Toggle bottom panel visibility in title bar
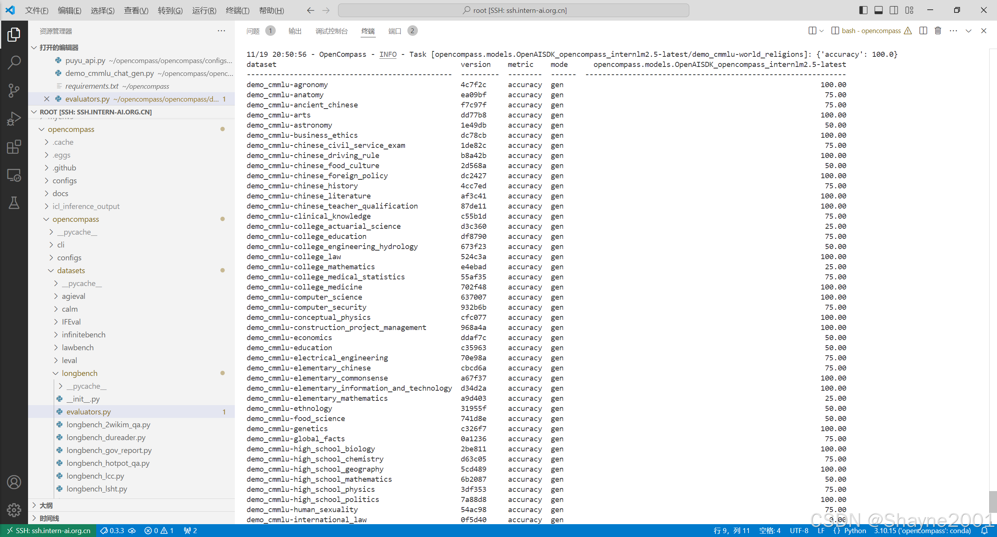The width and height of the screenshot is (997, 537). [879, 11]
